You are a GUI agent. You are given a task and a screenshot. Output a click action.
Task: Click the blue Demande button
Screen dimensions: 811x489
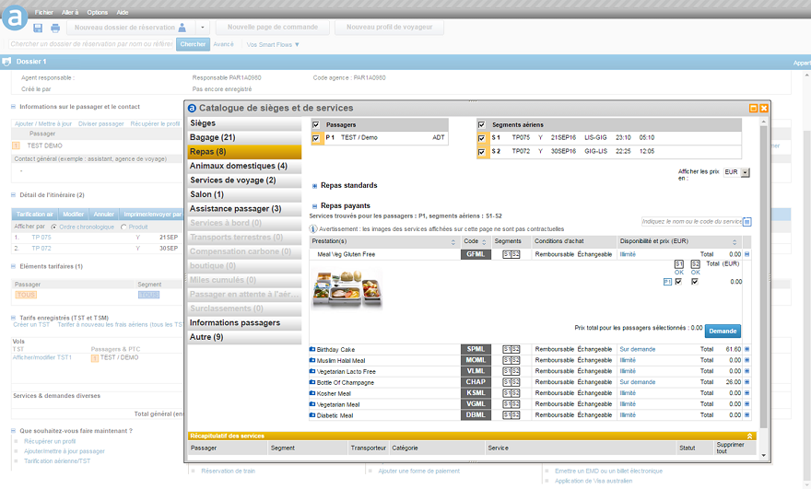723,330
